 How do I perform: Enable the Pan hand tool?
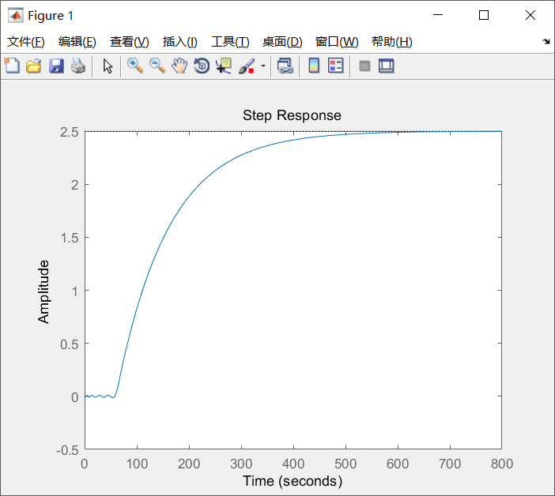click(179, 66)
